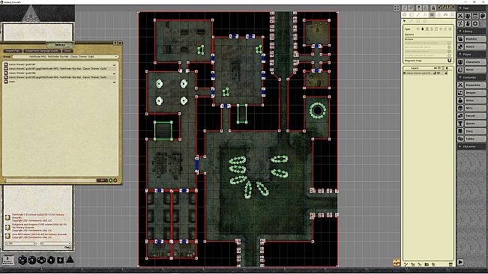Roll the d6 die
This screenshot has height=274, width=488.
61,260
